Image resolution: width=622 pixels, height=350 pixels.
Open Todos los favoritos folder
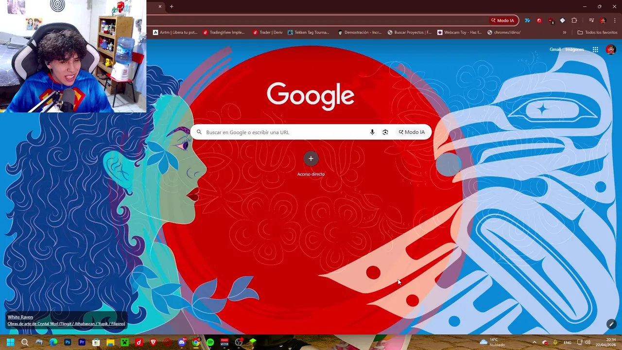click(598, 33)
